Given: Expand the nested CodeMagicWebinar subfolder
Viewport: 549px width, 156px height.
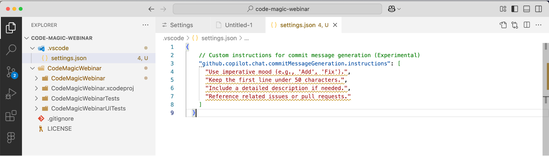Looking at the screenshot, I should point(36,78).
